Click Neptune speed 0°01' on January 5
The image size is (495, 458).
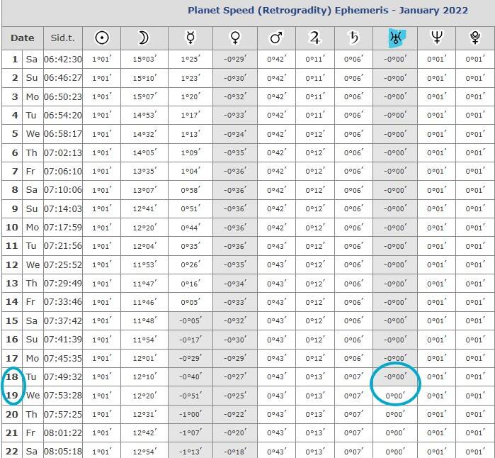pos(437,134)
